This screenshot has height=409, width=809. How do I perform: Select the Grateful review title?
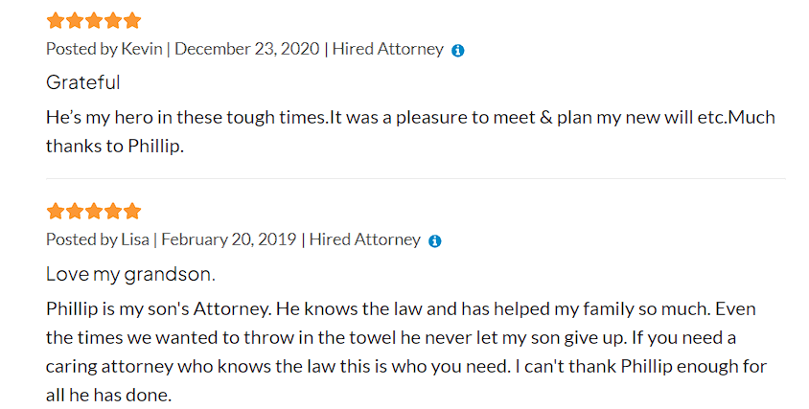point(83,82)
